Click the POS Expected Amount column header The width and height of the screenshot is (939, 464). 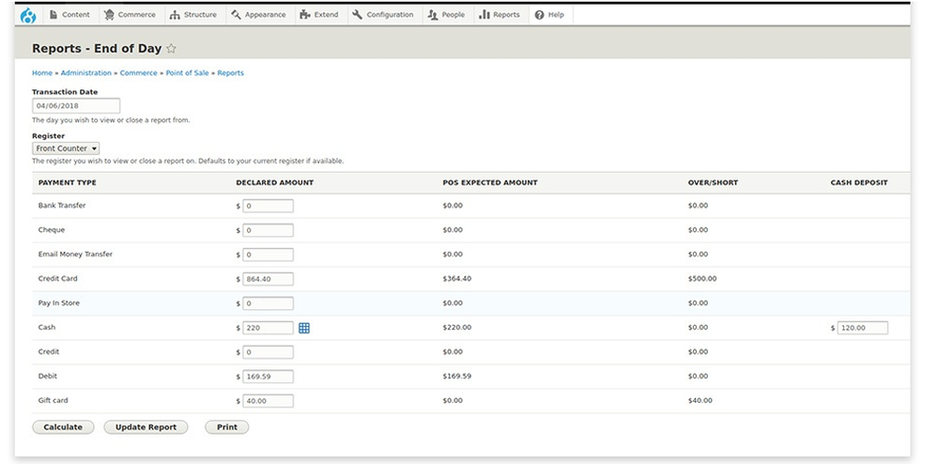[490, 182]
